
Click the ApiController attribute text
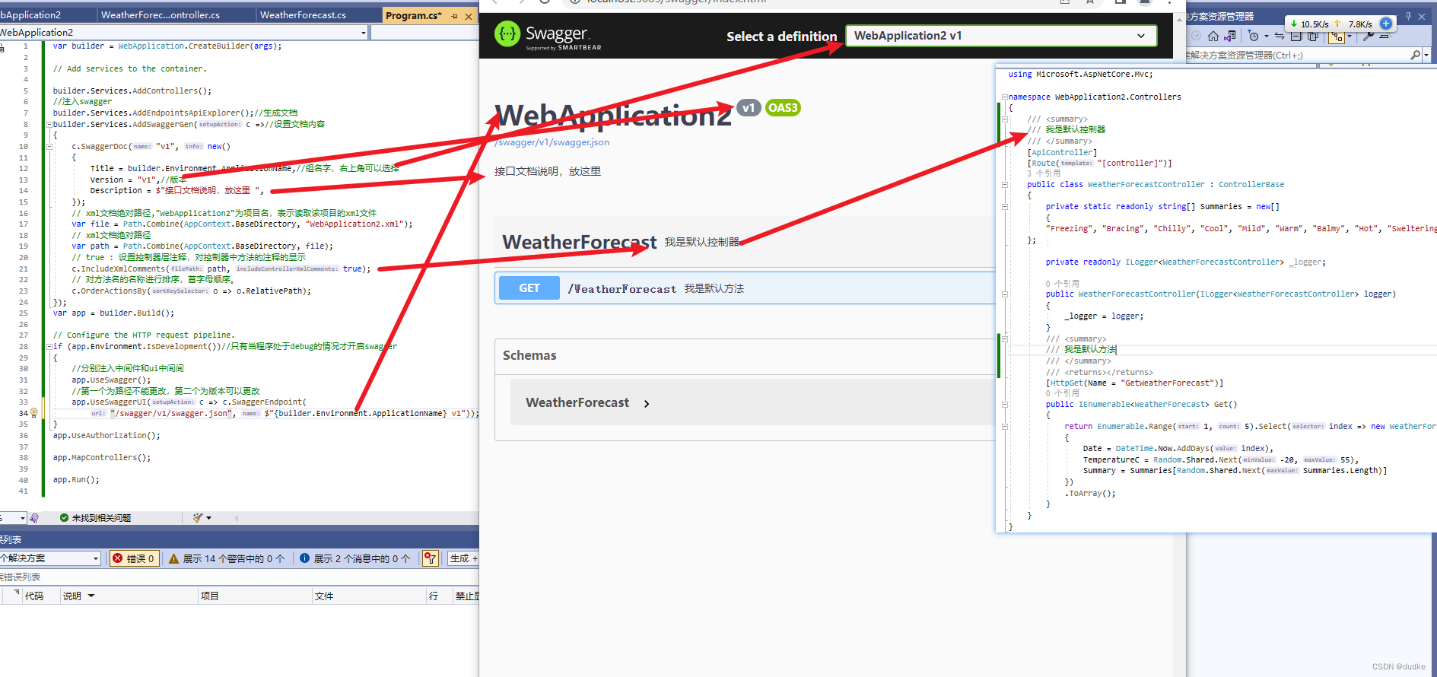point(1062,152)
